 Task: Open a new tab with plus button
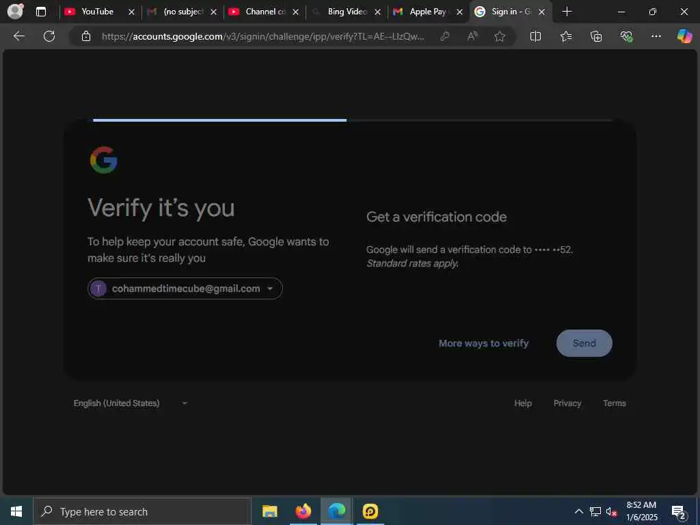tap(567, 12)
